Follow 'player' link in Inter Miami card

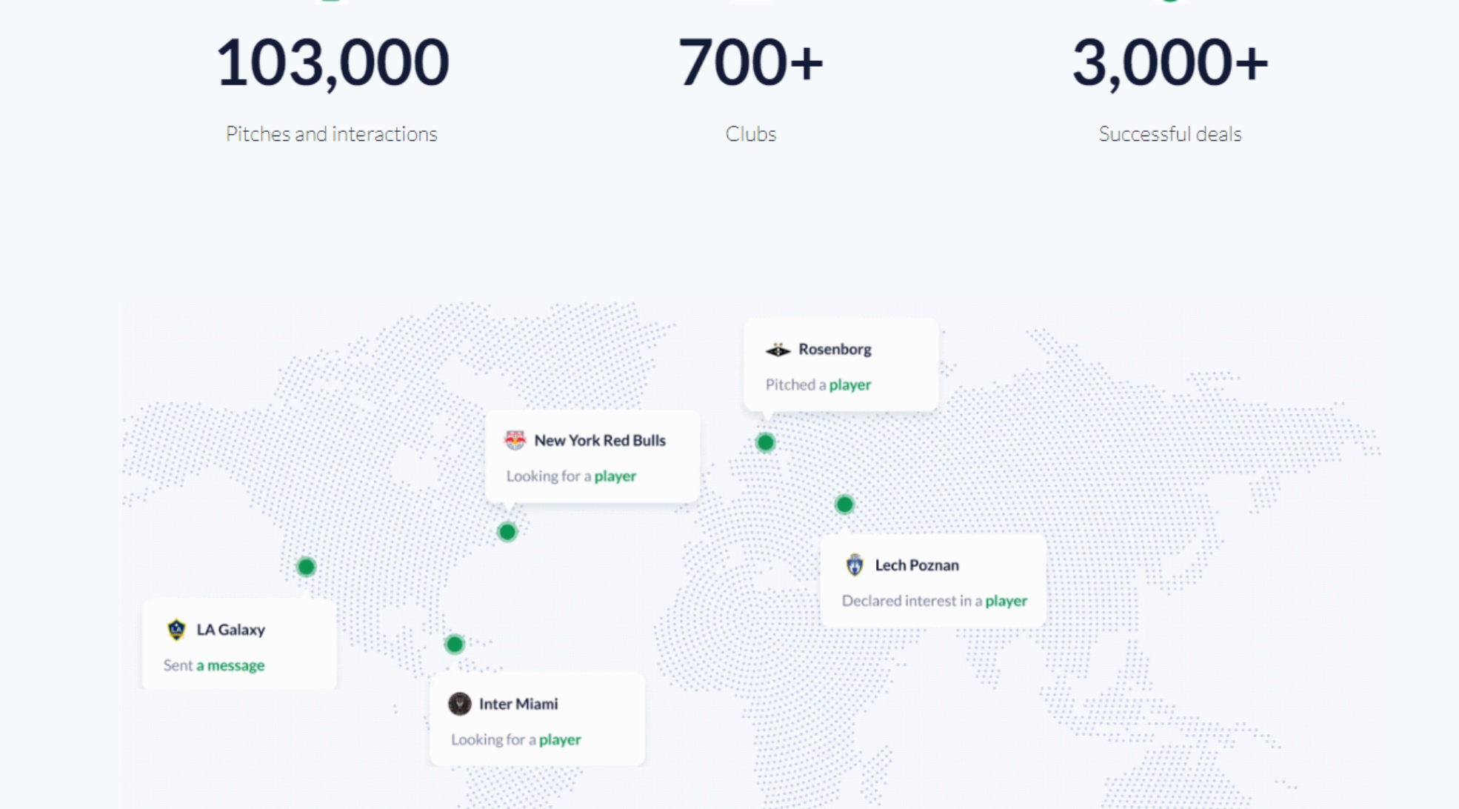pyautogui.click(x=559, y=739)
